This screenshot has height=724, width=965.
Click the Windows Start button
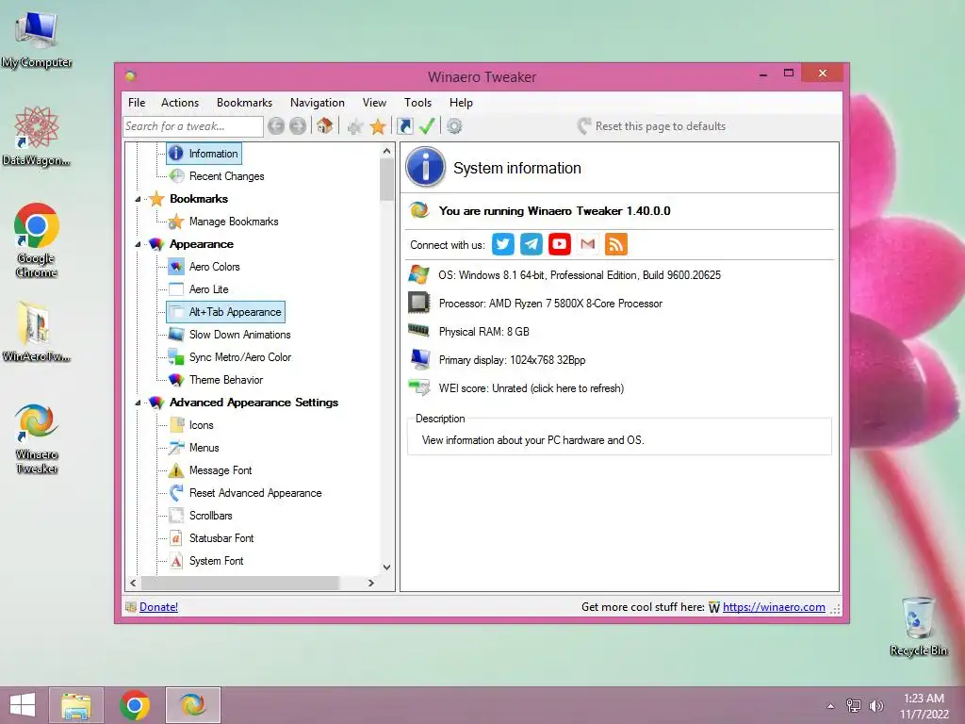23,705
